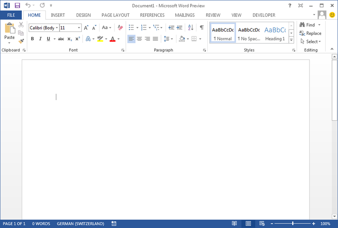Click the Decrease Indent icon
338x228 pixels.
171,28
